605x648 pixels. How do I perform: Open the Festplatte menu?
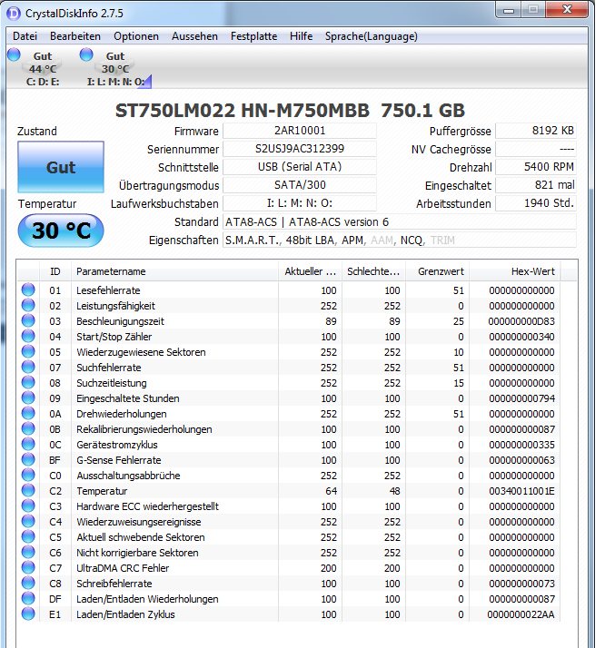(x=253, y=36)
